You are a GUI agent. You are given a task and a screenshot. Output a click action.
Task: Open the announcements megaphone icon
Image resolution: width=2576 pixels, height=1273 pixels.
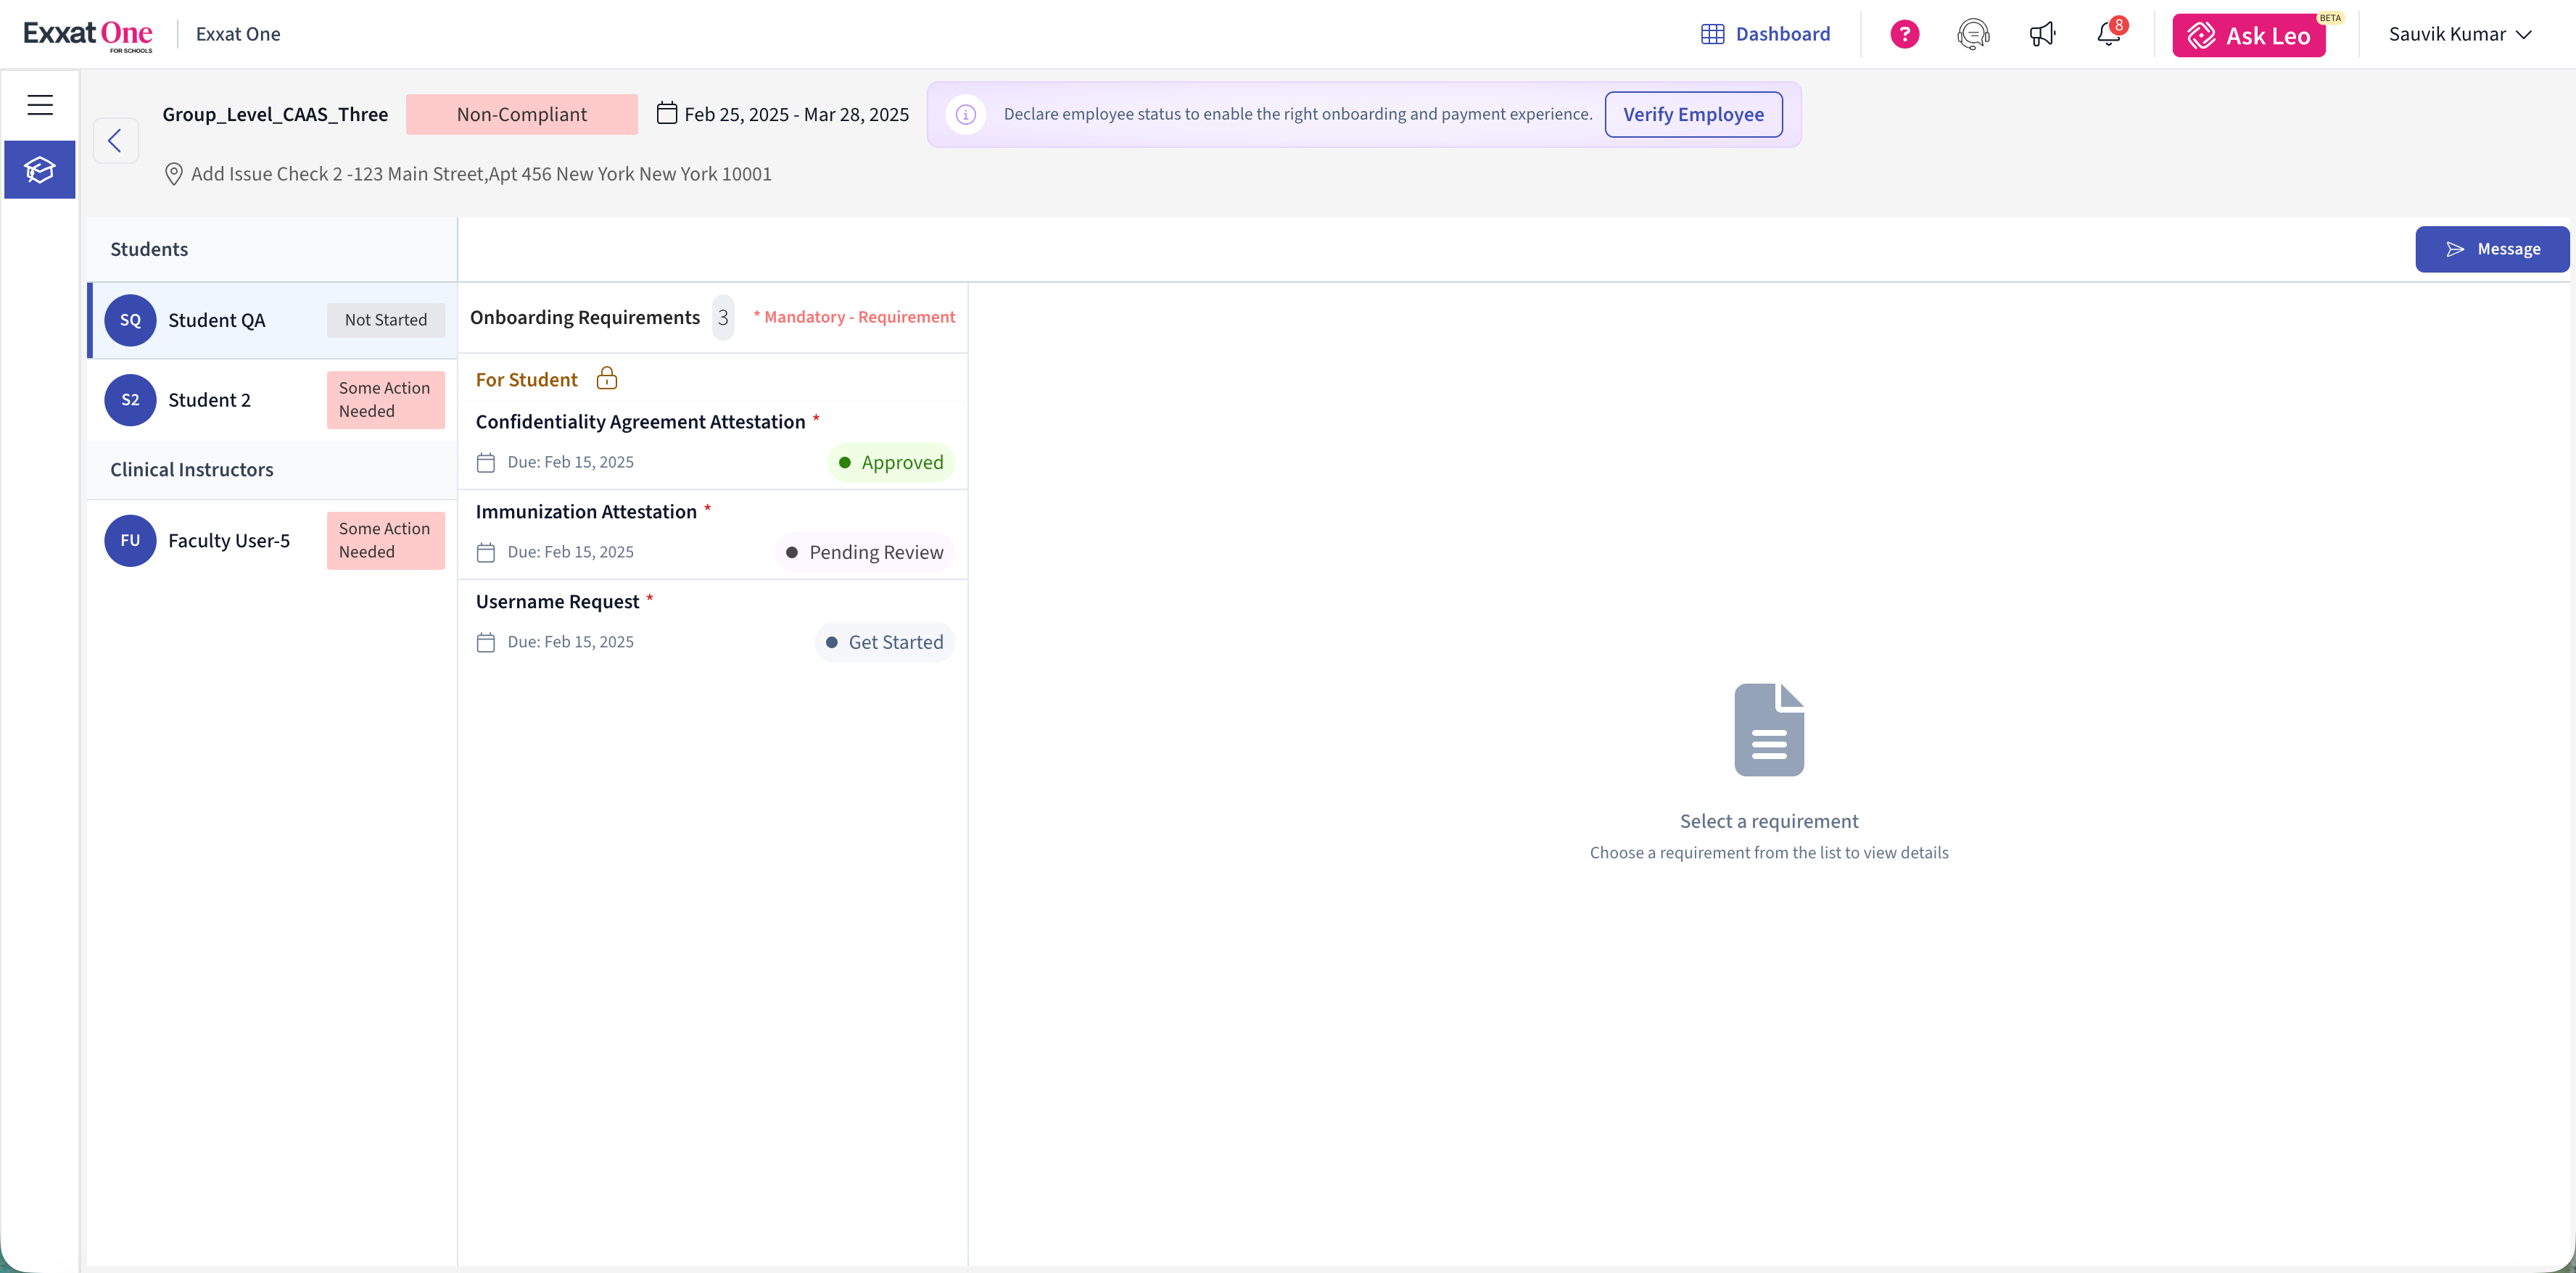tap(2041, 34)
